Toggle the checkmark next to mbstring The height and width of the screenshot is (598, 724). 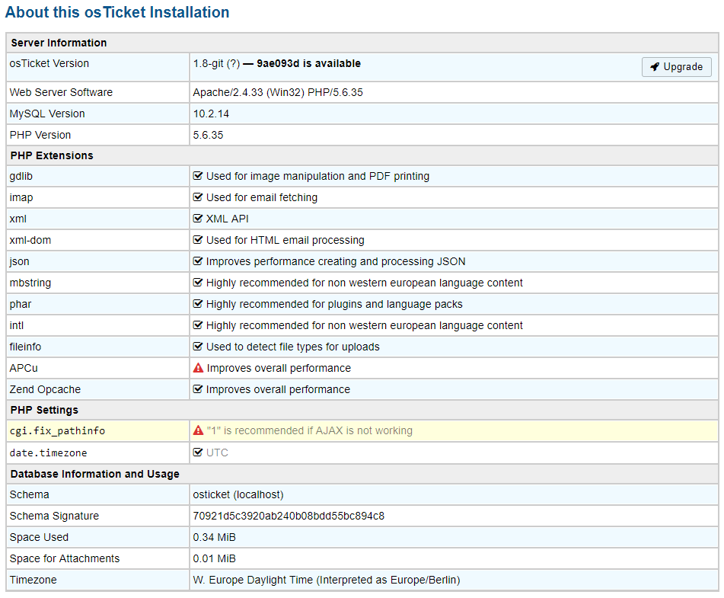click(x=198, y=283)
